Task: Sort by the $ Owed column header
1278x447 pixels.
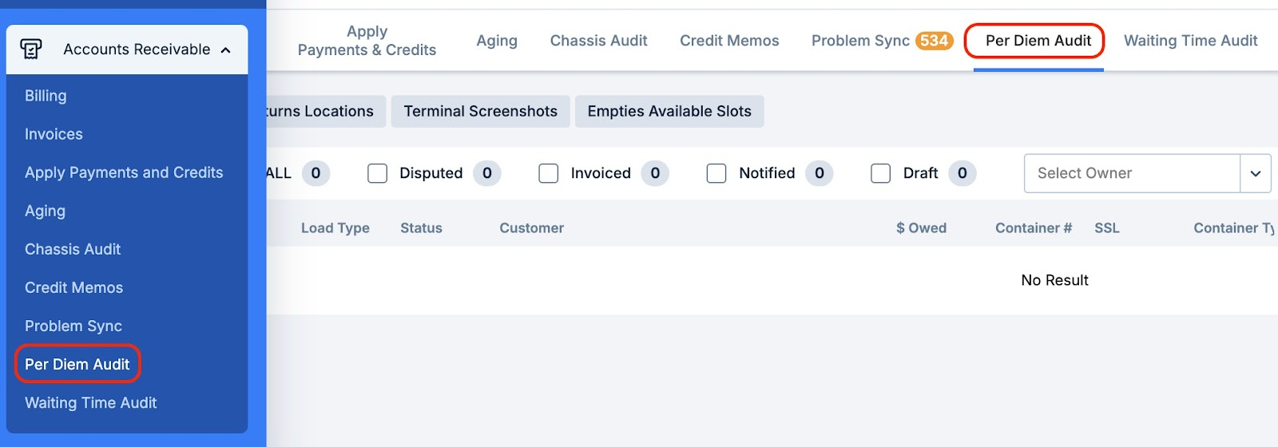Action: point(921,228)
